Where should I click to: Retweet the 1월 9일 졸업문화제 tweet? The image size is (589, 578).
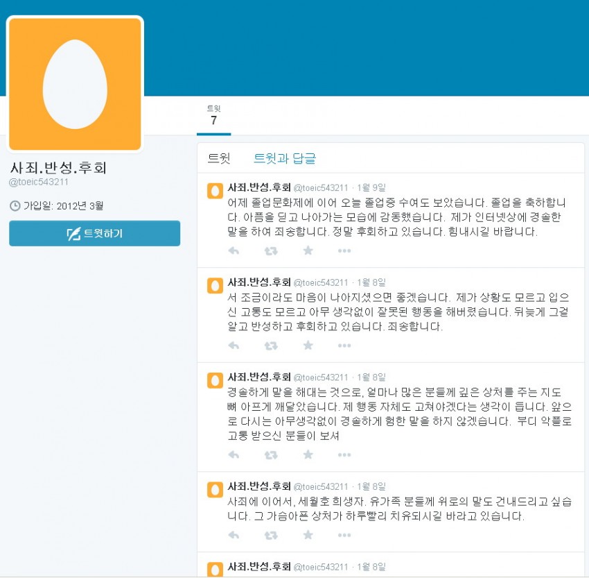271,250
